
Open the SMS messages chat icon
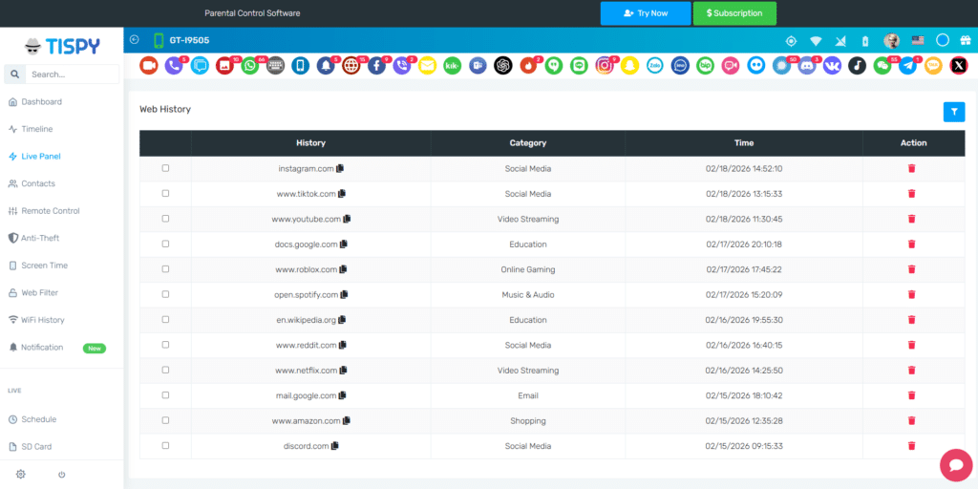(x=200, y=65)
